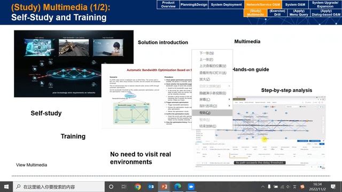Image resolution: width=342 pixels, height=192 pixels.
Task: Open Microsoft Edge from taskbar
Action: tap(178, 187)
